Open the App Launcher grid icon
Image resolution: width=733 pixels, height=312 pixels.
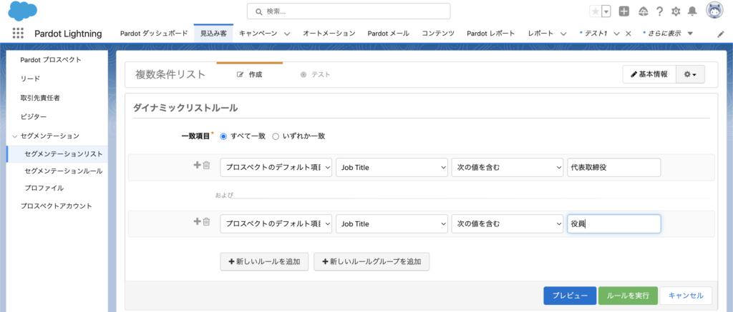(18, 33)
